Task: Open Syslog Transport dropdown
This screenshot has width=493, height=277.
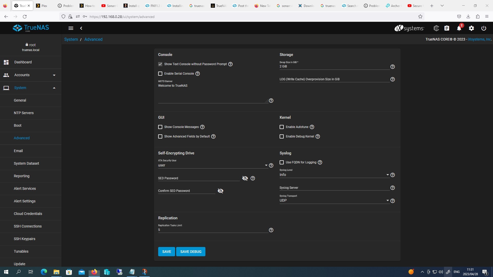Action: tap(334, 201)
